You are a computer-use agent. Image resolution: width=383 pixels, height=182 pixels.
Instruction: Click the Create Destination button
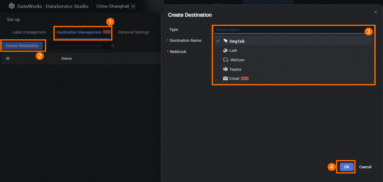(22, 46)
